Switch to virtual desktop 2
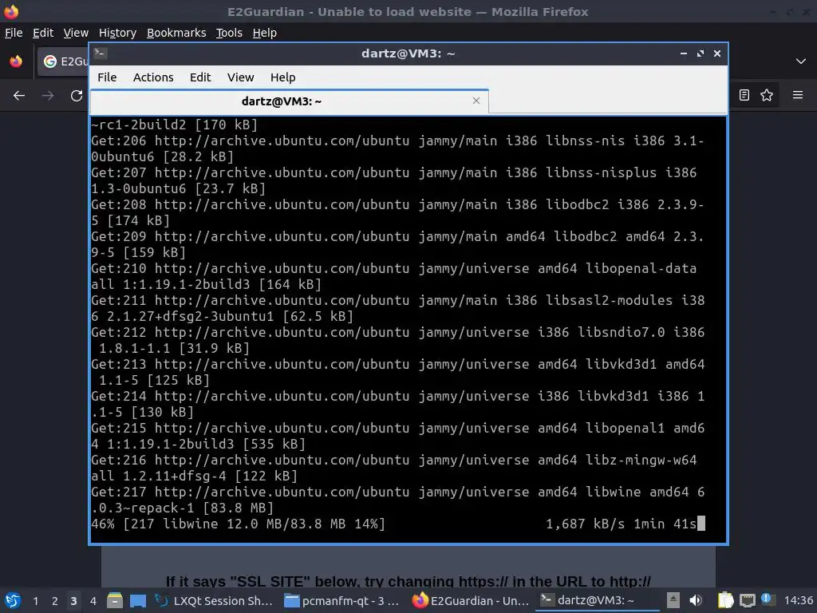The height and width of the screenshot is (613, 817). tap(55, 601)
